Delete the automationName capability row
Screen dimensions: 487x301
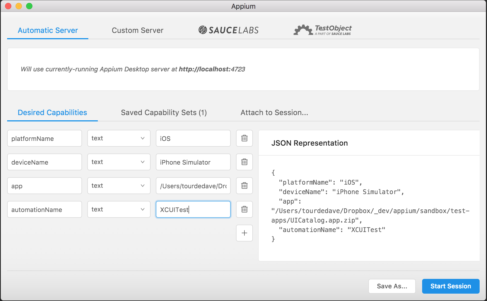pyautogui.click(x=244, y=209)
